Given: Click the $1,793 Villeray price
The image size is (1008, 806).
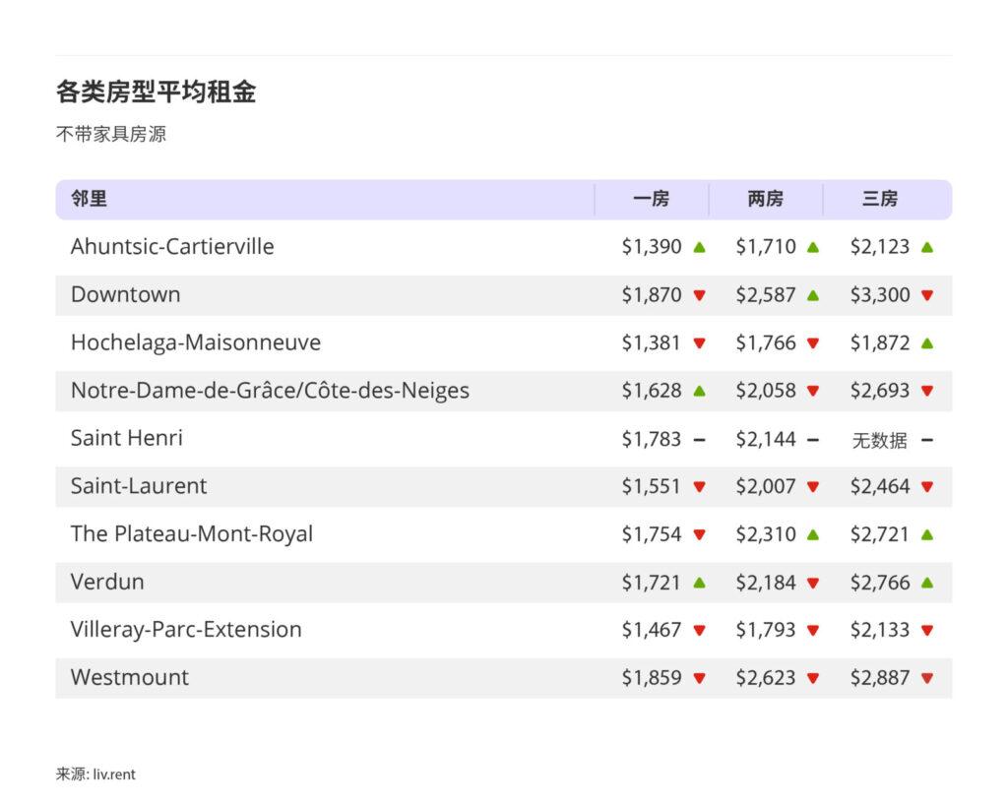Looking at the screenshot, I should pos(766,630).
